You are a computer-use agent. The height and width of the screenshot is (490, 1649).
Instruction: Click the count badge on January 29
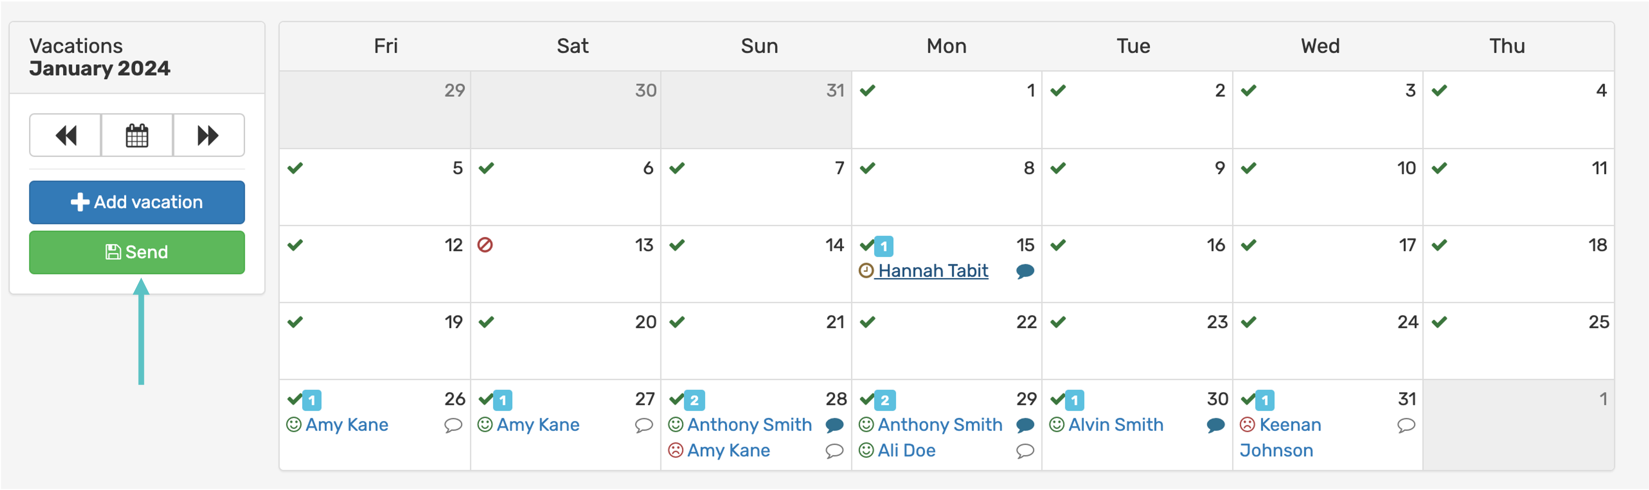(x=885, y=401)
